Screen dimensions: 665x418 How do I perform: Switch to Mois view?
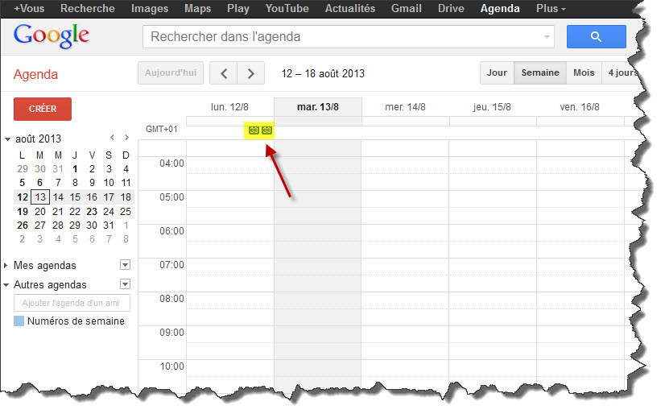[584, 72]
